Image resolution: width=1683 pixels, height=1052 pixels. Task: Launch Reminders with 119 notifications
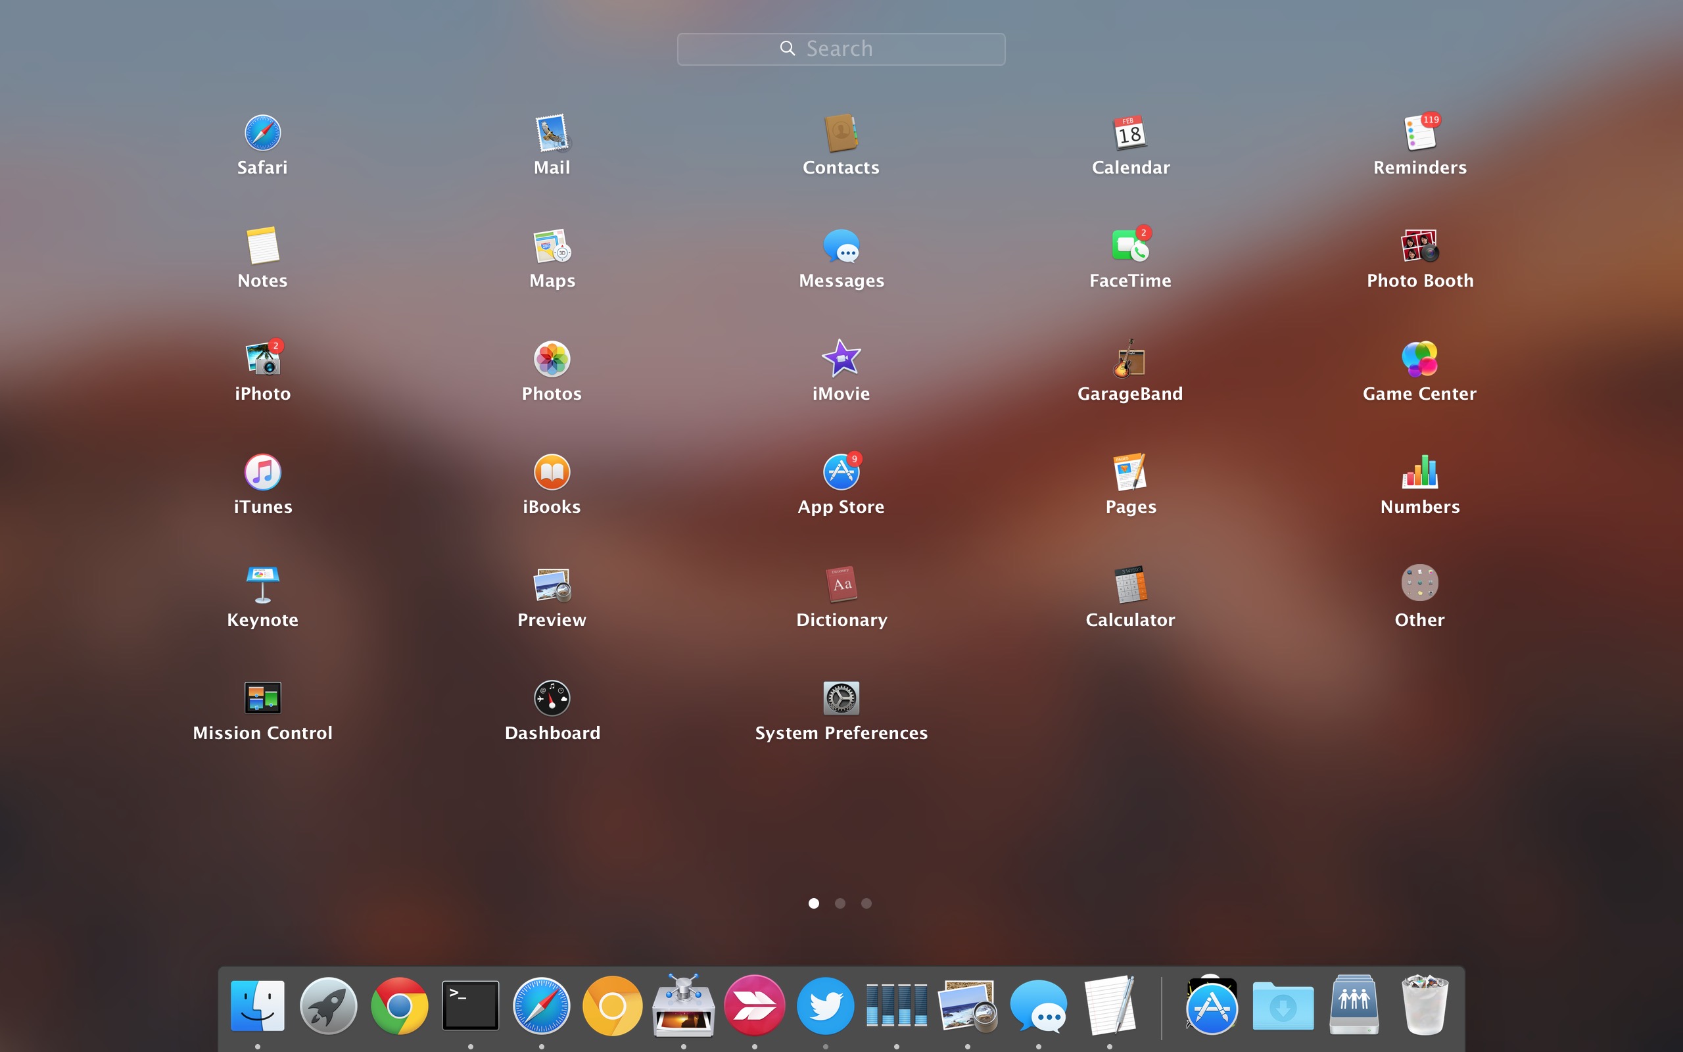pyautogui.click(x=1419, y=132)
